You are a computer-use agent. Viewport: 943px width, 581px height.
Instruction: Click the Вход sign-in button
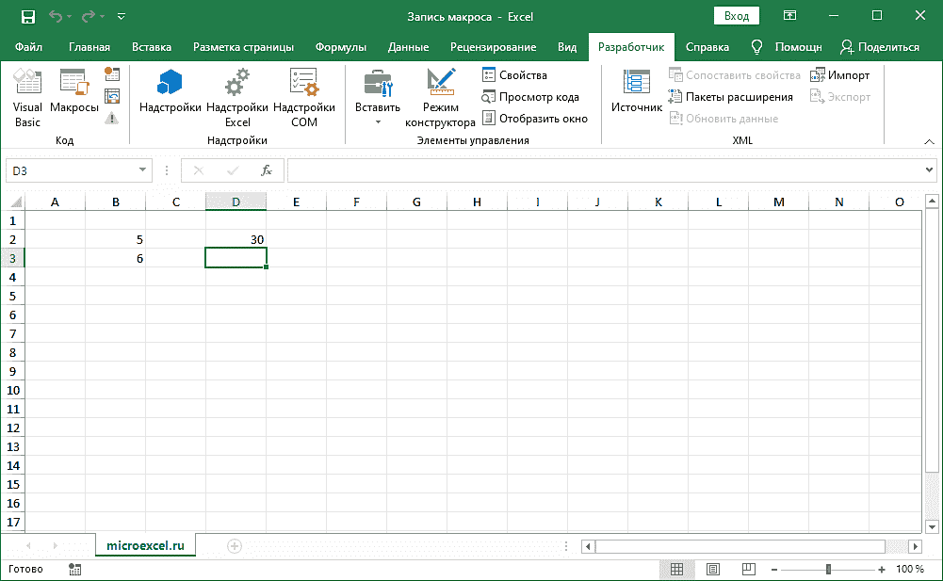tap(737, 16)
